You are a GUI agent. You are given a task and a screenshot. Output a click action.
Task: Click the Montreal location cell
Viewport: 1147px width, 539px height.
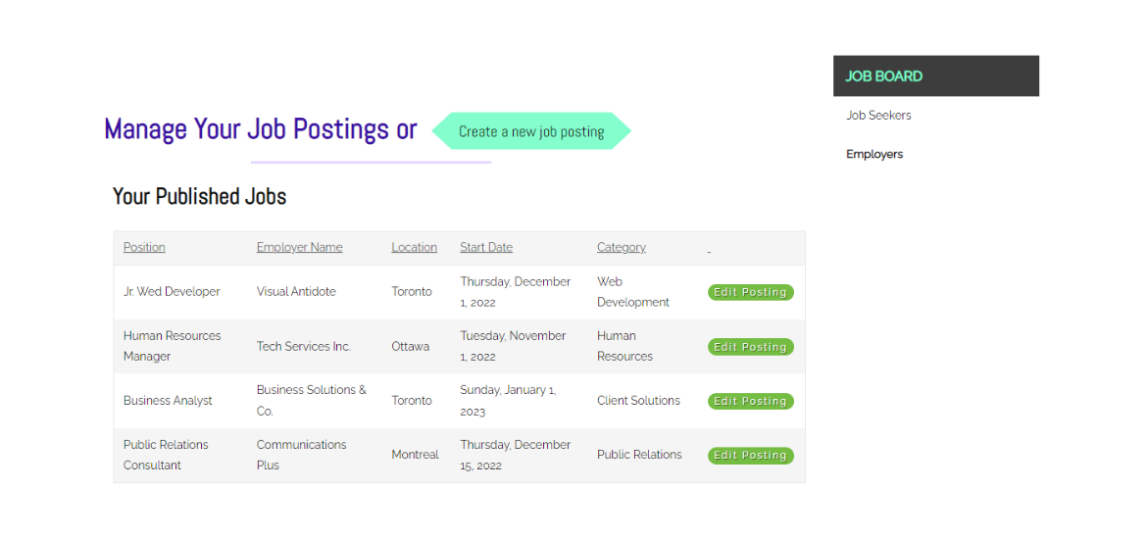click(x=415, y=455)
